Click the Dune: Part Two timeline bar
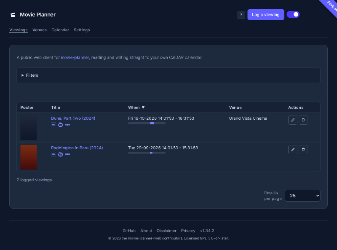Viewport: 337px width, 250px height. point(147,123)
